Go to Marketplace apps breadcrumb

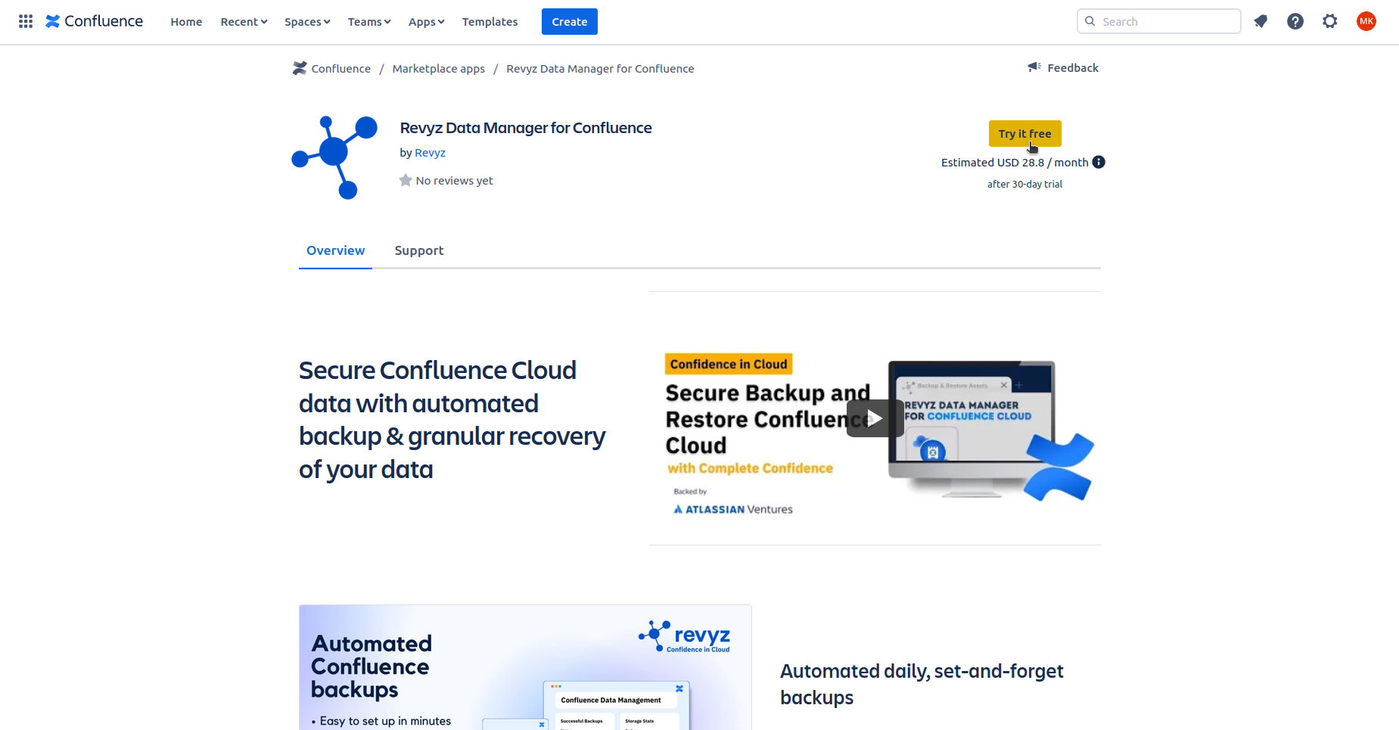(438, 69)
